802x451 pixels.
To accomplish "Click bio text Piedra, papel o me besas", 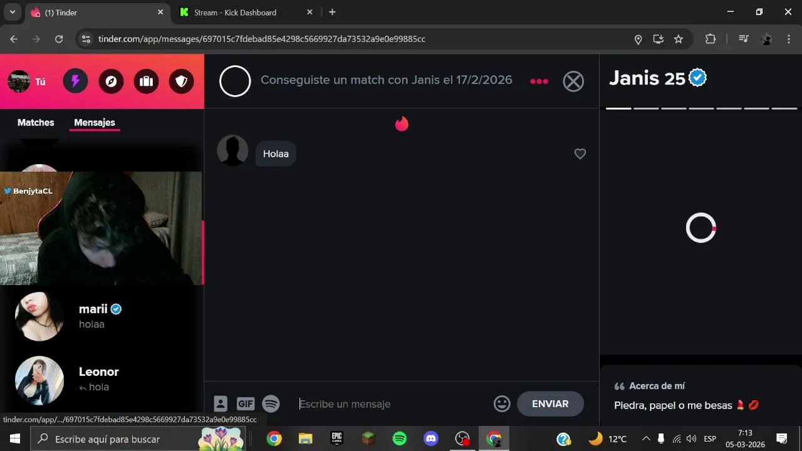I will 687,405.
